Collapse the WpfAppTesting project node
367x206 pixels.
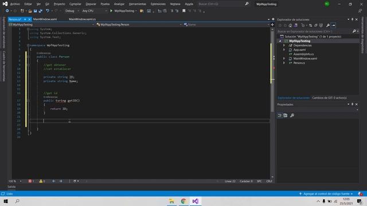tap(280, 41)
